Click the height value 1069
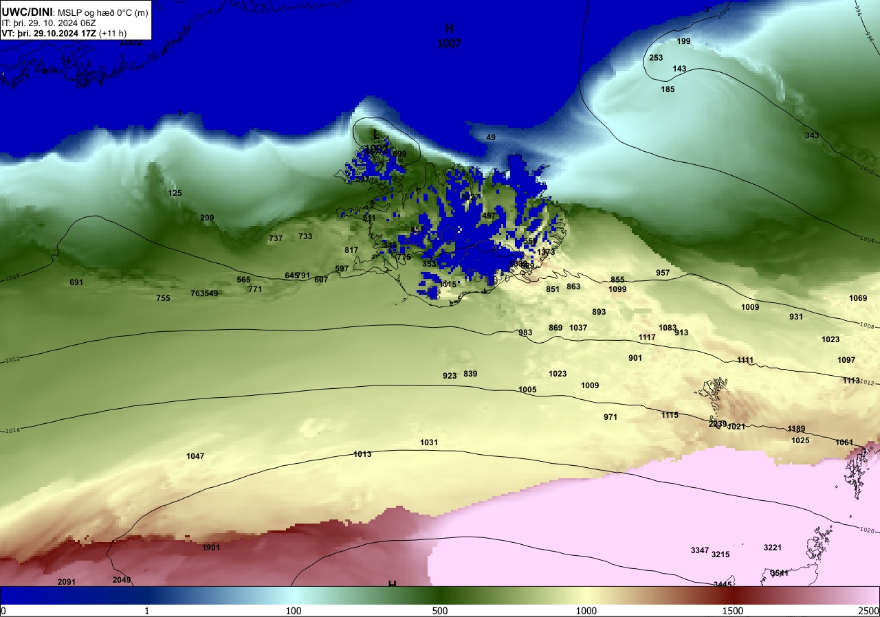The image size is (880, 617). point(858,298)
